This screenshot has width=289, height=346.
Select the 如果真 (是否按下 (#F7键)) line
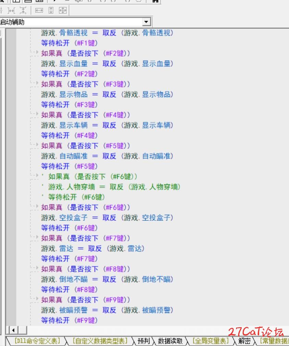86,238
